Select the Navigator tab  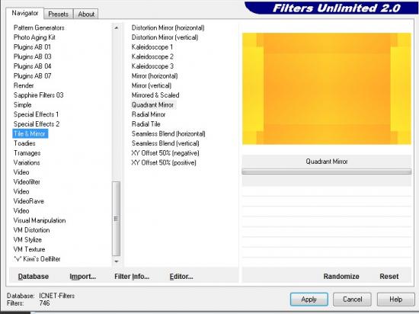(25, 13)
